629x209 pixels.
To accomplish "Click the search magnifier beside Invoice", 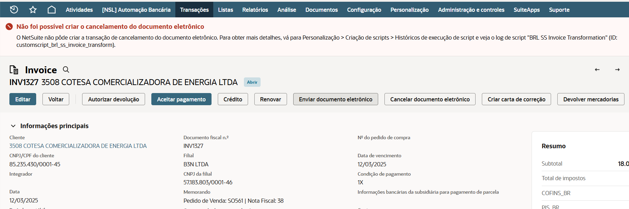I will click(66, 70).
